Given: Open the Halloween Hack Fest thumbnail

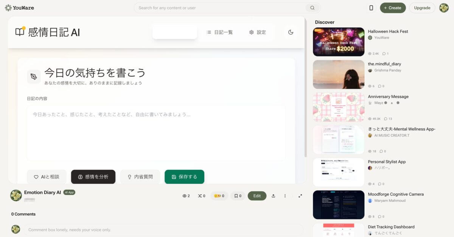Looking at the screenshot, I should point(339,42).
